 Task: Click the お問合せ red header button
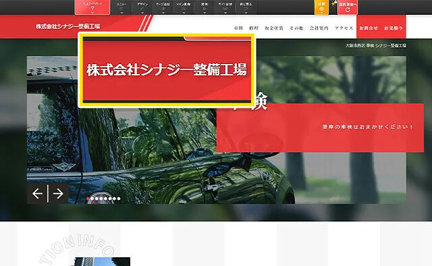(369, 28)
